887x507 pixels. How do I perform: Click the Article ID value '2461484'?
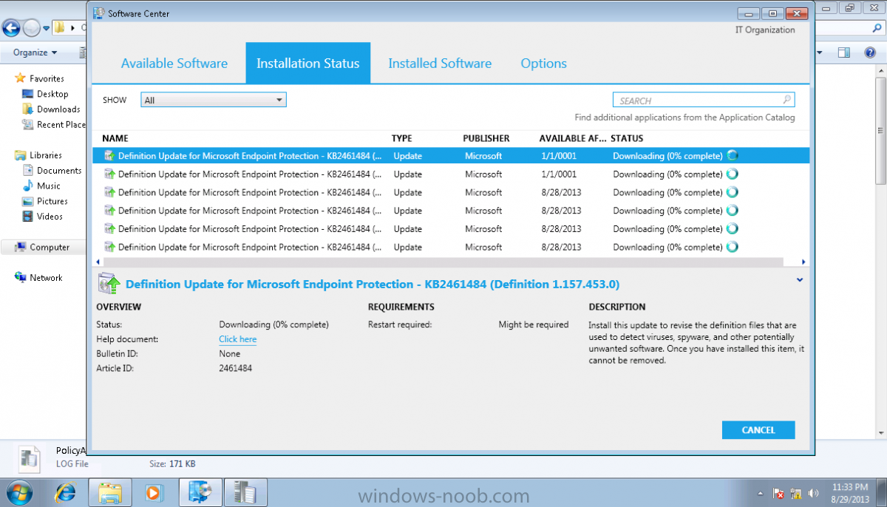pyautogui.click(x=236, y=368)
